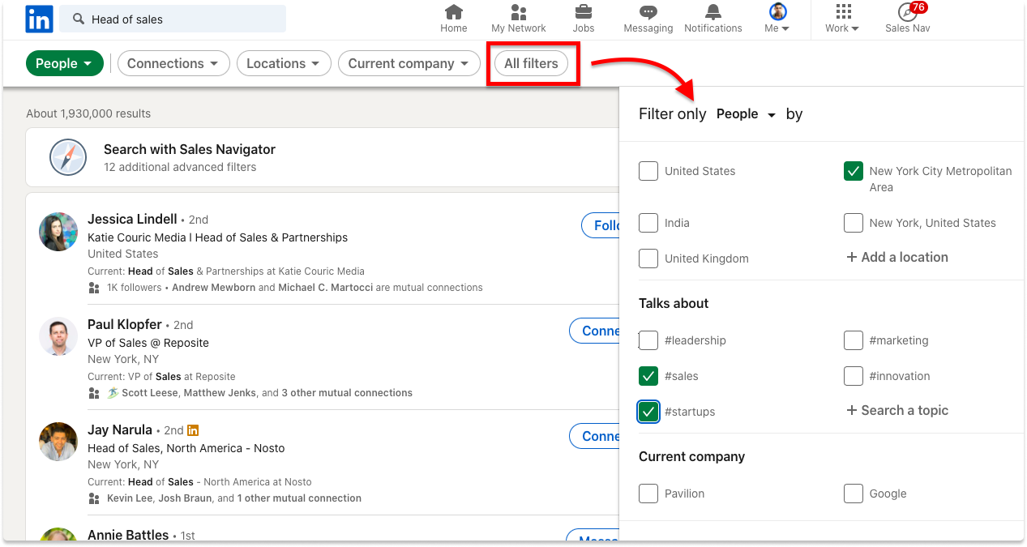Check New York, United States box
The height and width of the screenshot is (547, 1027).
click(853, 223)
